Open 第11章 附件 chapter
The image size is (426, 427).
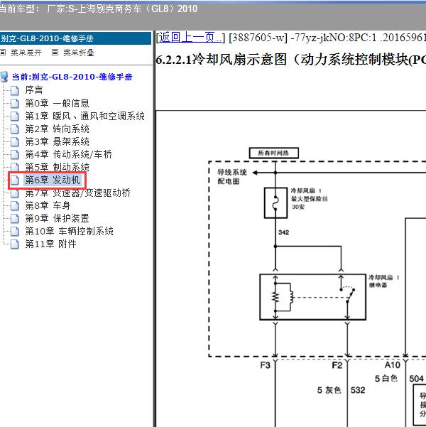(50, 244)
